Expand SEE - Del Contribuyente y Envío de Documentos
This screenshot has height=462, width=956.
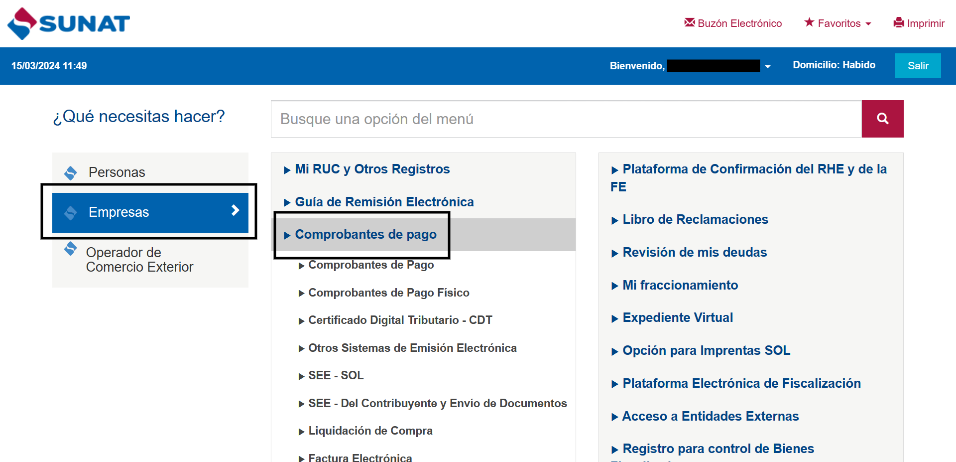(433, 404)
